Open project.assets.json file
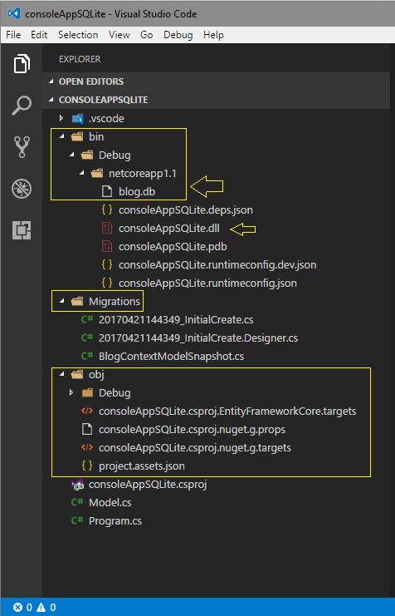395x616 pixels. (x=142, y=466)
